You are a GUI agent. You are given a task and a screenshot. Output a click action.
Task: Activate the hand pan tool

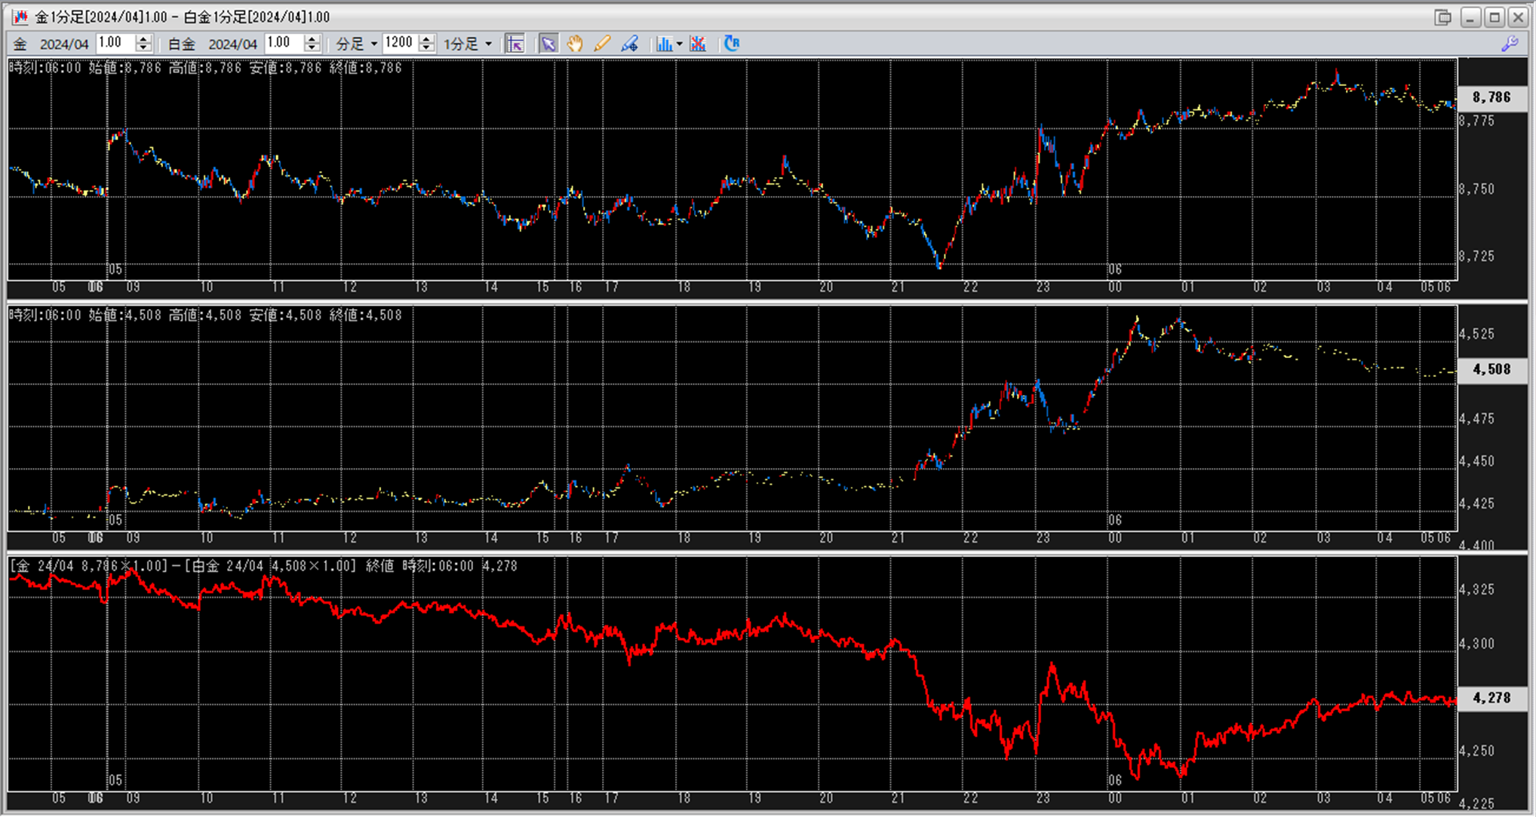tap(575, 44)
